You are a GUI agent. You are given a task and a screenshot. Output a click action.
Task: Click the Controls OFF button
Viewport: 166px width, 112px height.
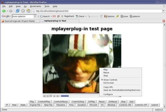point(141,105)
